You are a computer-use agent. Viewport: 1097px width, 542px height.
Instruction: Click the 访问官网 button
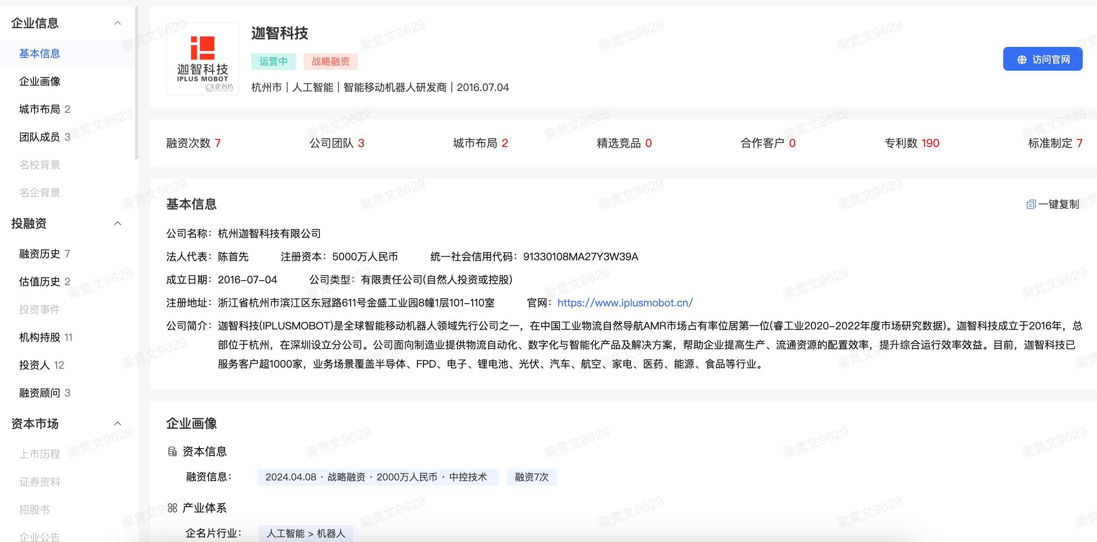(1043, 59)
